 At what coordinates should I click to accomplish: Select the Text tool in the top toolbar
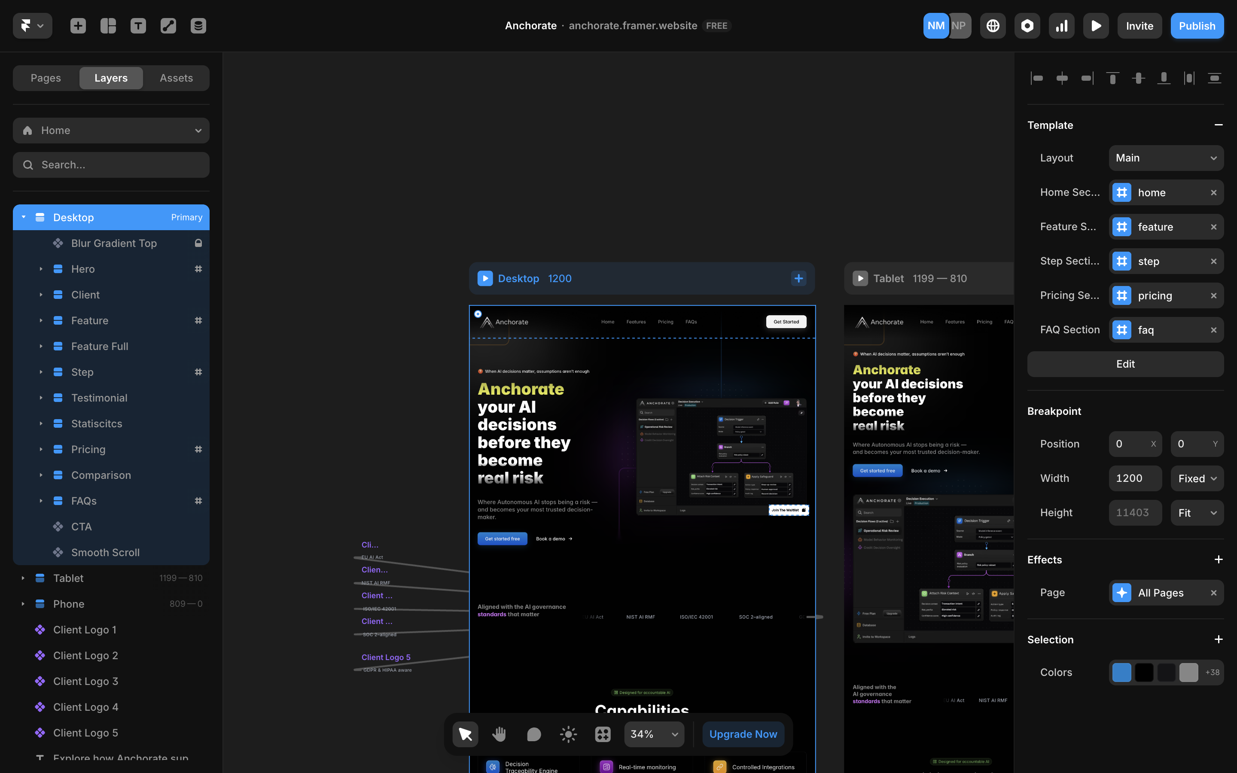click(138, 26)
